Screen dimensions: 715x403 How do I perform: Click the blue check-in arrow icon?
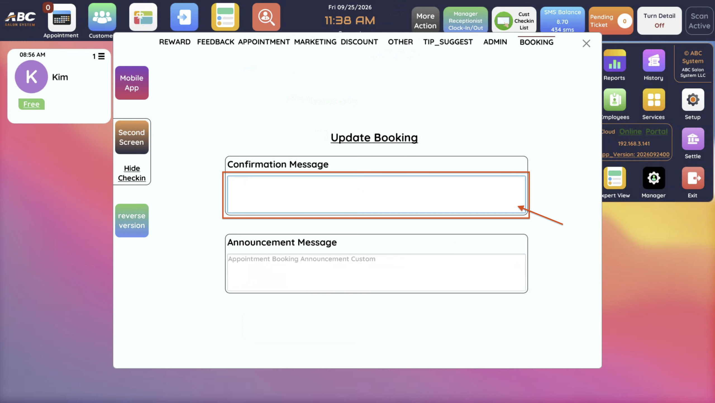pyautogui.click(x=184, y=17)
